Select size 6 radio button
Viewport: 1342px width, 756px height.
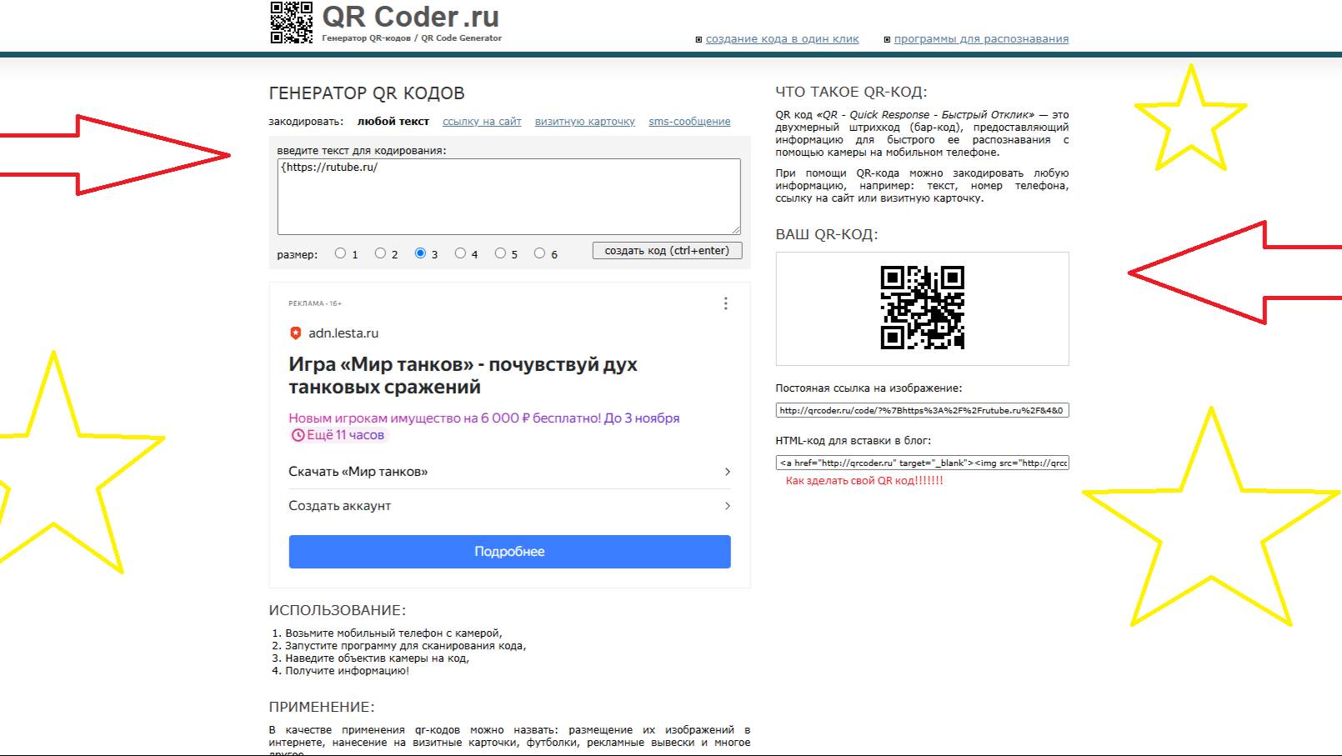click(539, 253)
